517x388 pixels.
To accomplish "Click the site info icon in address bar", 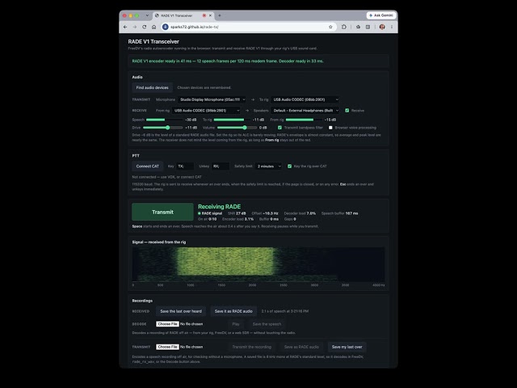I will 166,27.
